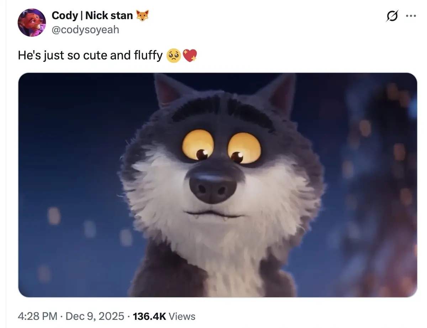The width and height of the screenshot is (427, 328).
Task: Click the "Views" label
Action: [182, 316]
